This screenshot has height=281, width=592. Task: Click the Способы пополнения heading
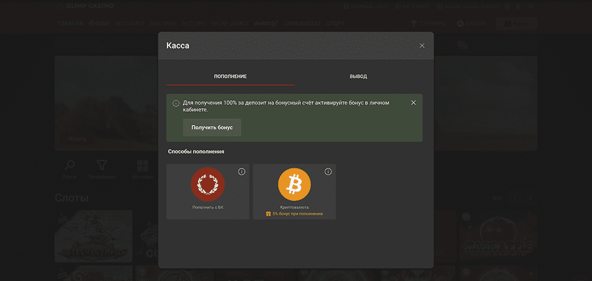(196, 152)
